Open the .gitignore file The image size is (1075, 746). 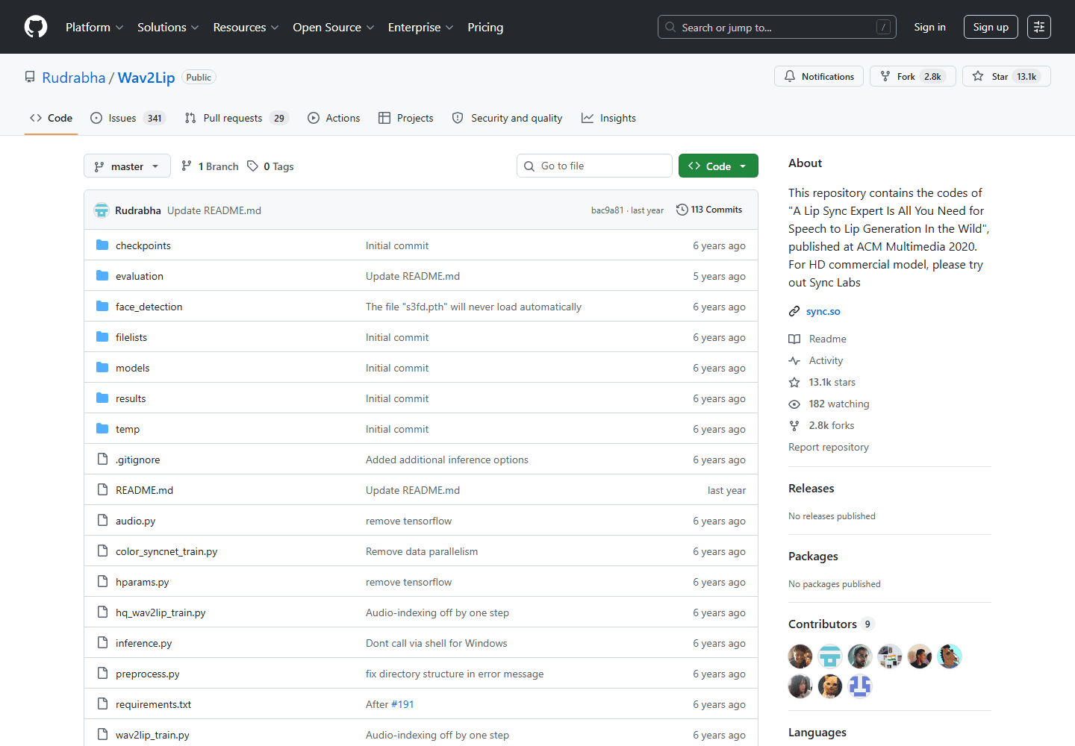click(x=138, y=460)
